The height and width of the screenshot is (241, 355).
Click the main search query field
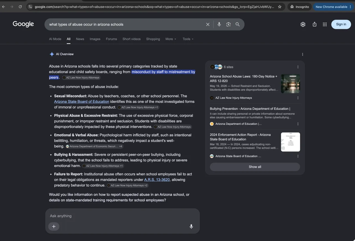pos(125,24)
